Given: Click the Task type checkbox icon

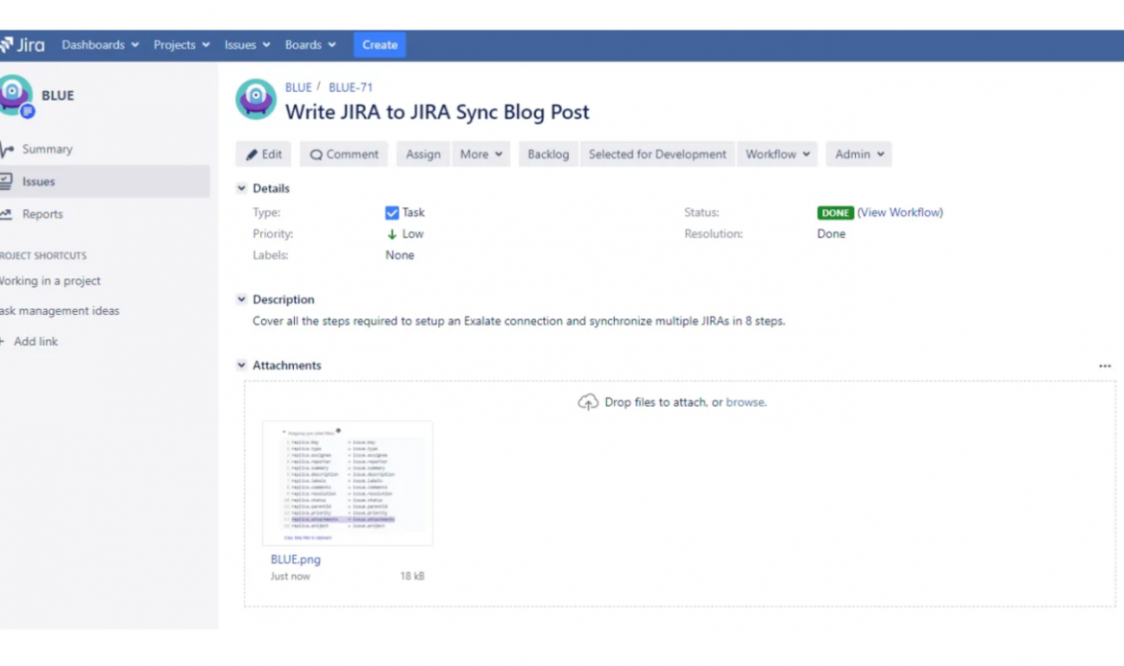Looking at the screenshot, I should (392, 213).
